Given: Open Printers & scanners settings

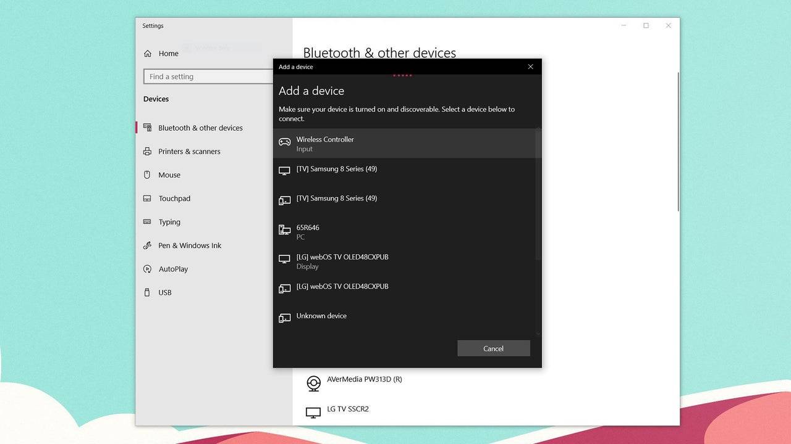Looking at the screenshot, I should 189,152.
